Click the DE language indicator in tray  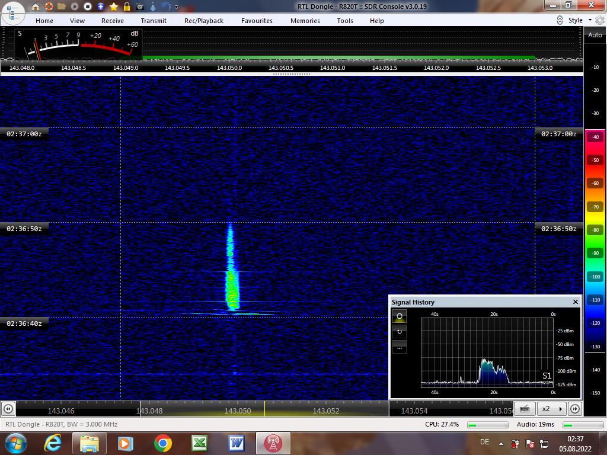click(484, 442)
